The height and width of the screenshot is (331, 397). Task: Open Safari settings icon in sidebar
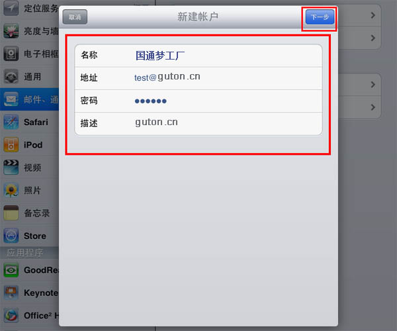11,122
